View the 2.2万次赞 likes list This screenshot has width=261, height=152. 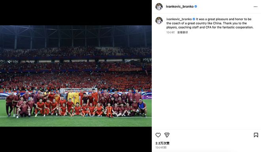pos(163,143)
